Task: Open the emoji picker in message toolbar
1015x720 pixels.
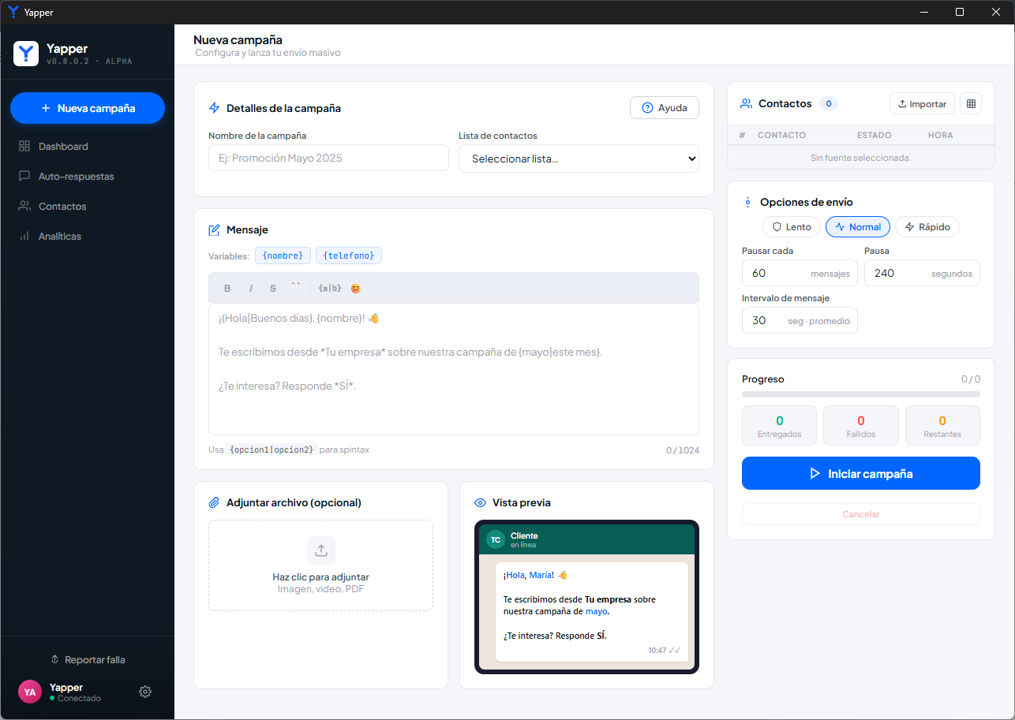Action: coord(355,289)
